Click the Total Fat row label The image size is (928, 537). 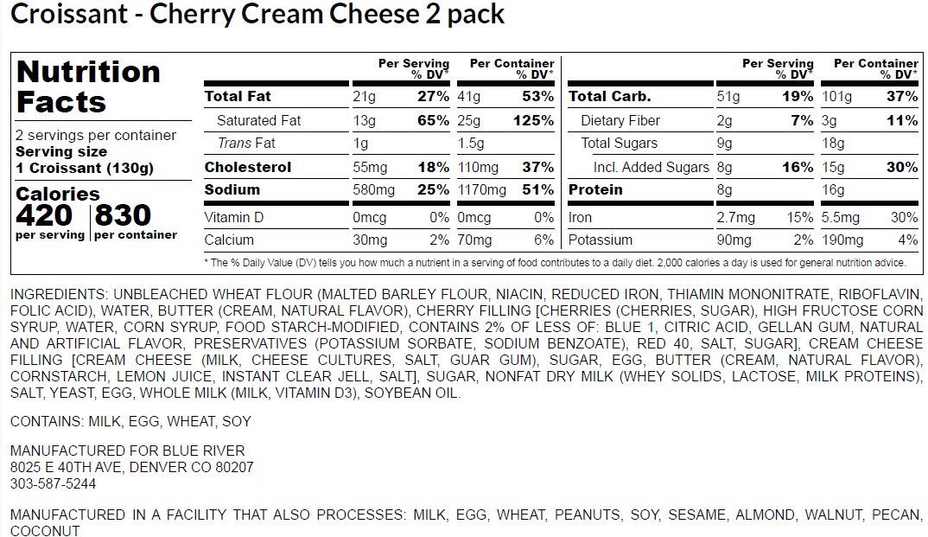[x=238, y=96]
